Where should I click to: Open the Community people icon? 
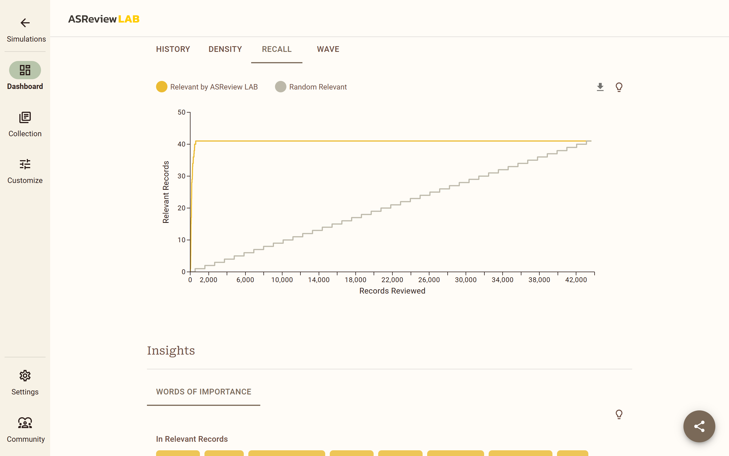point(25,423)
